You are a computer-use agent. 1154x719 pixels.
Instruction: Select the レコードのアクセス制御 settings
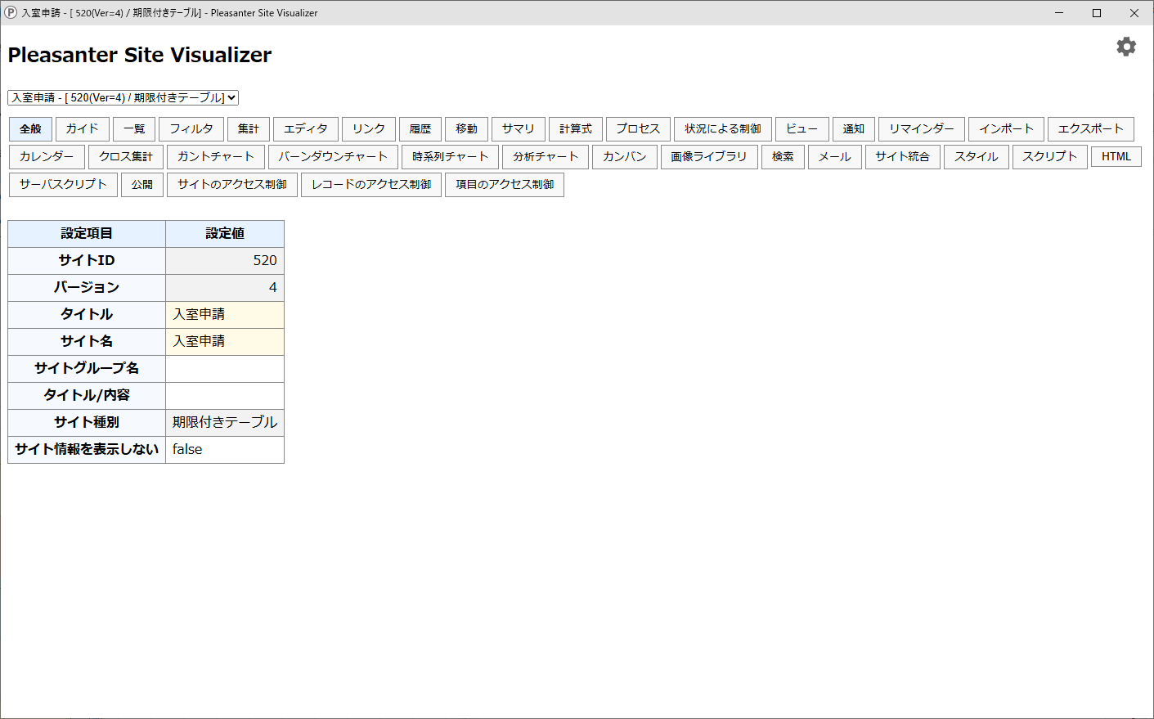(x=371, y=184)
